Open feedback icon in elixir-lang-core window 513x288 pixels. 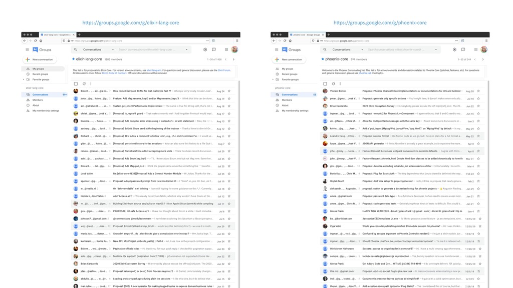tap(214, 49)
